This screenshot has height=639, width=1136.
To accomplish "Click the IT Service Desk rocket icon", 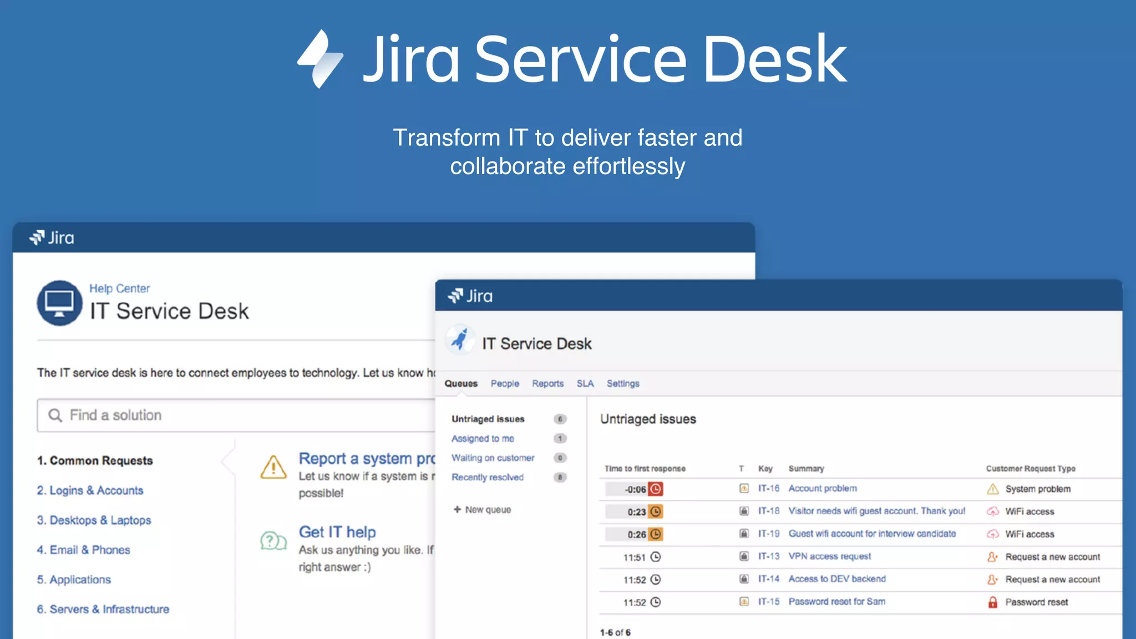I will point(460,339).
